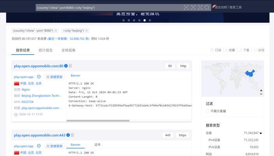Remove the +(city:"beijing") filter tag
The width and height of the screenshot is (274, 156).
point(86,30)
